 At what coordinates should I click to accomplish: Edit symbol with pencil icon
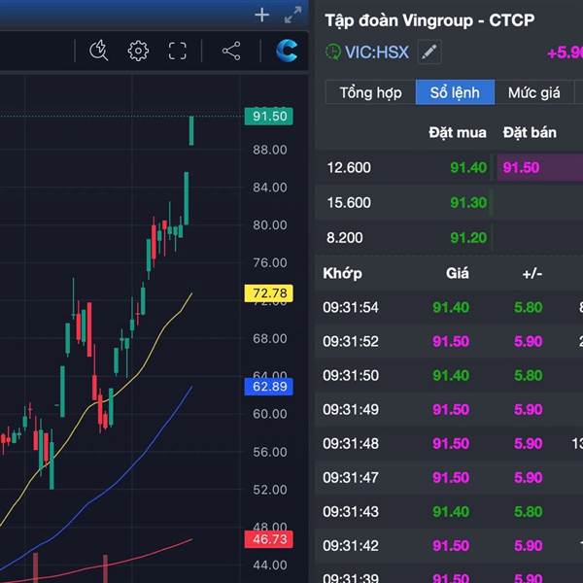[429, 52]
